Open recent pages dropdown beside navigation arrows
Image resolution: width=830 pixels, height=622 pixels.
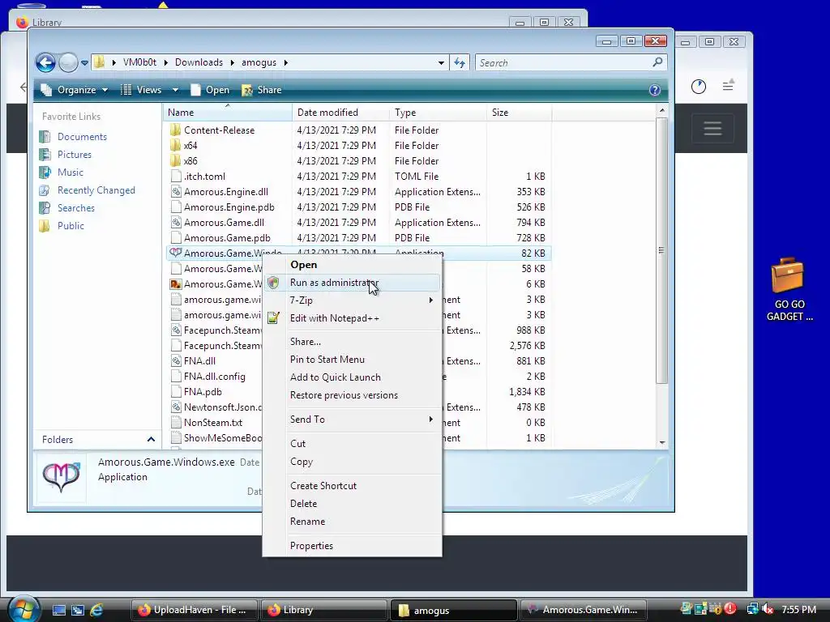(x=84, y=63)
